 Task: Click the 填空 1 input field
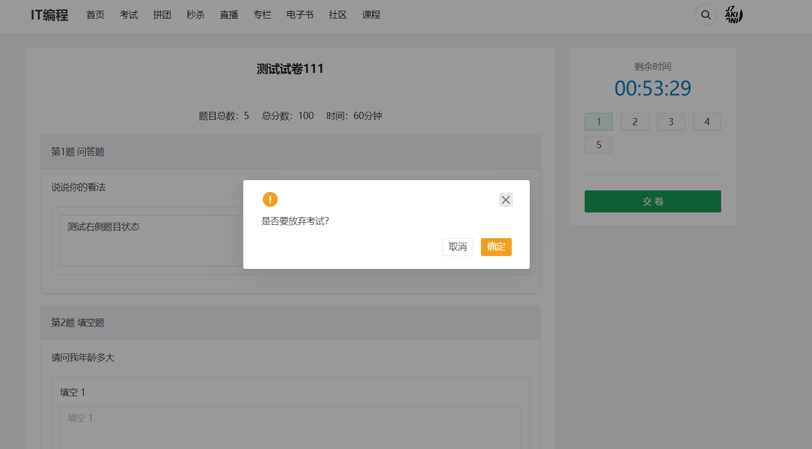pyautogui.click(x=291, y=428)
